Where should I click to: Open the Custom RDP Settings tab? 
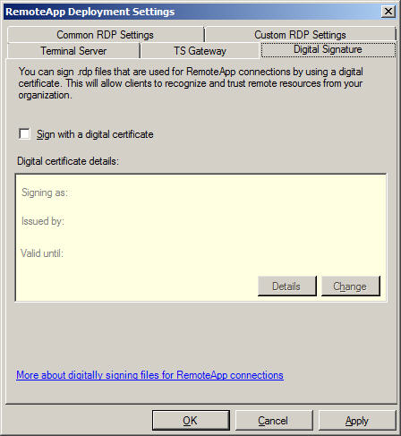(300, 35)
